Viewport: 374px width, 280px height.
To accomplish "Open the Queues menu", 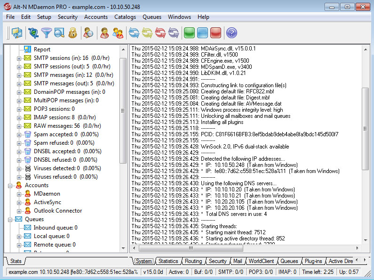I will point(151,17).
